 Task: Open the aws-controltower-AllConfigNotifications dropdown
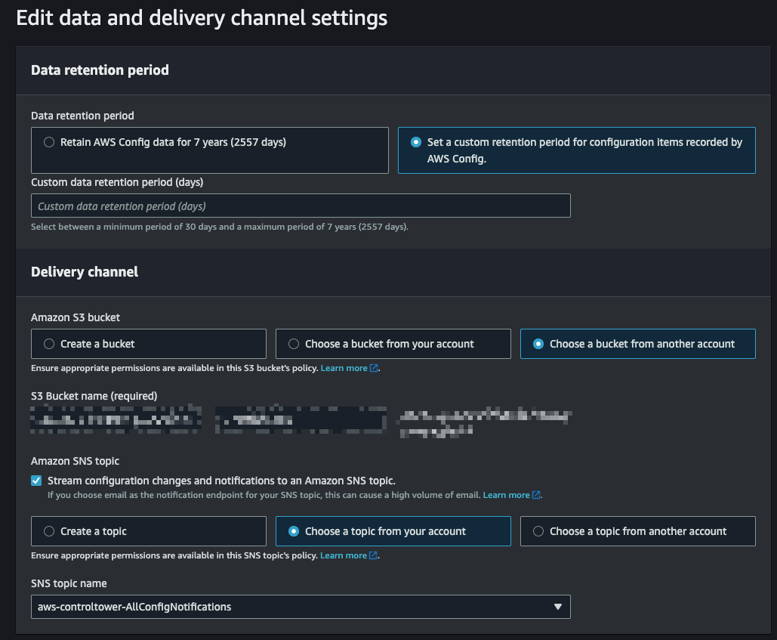click(x=300, y=607)
